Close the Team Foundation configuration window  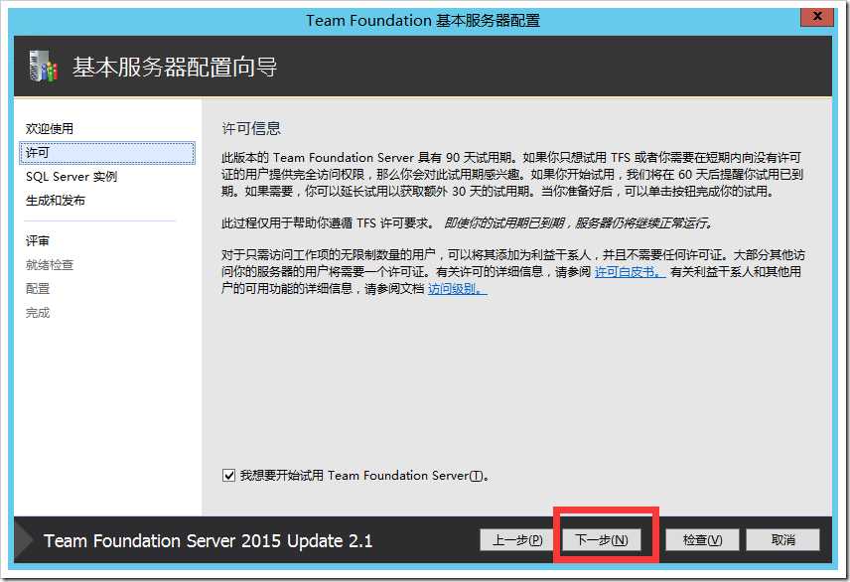817,17
